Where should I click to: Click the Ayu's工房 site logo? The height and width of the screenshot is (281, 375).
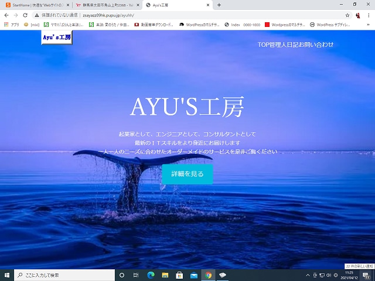pos(57,37)
